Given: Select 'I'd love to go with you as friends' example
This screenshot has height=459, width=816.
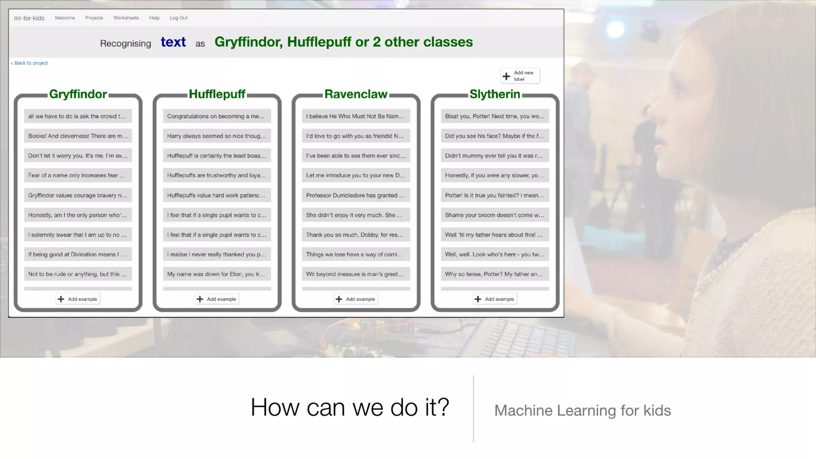Looking at the screenshot, I should click(x=356, y=136).
